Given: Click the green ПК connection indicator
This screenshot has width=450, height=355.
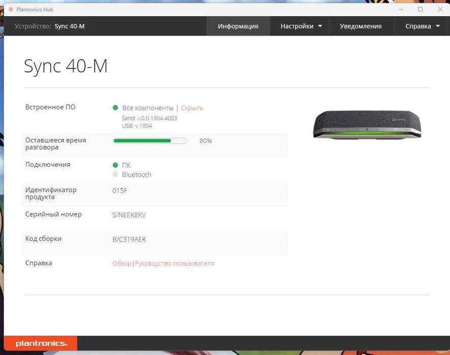Looking at the screenshot, I should pos(115,165).
